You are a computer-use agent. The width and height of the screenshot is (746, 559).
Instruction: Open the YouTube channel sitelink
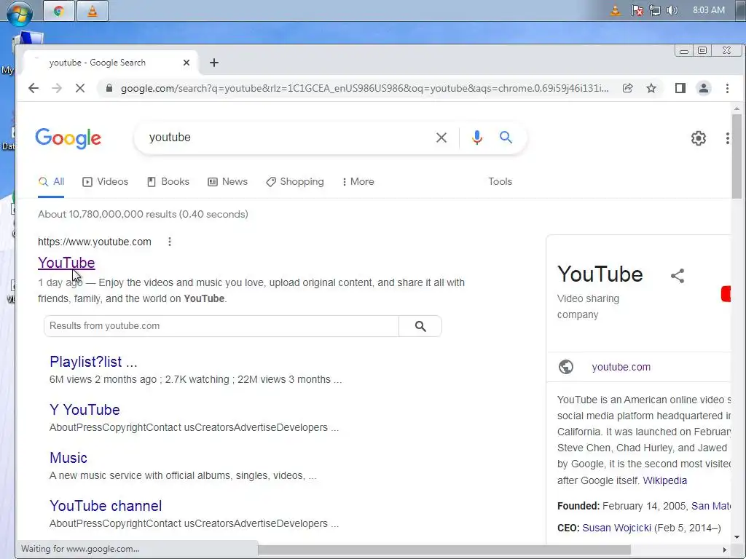coord(106,506)
